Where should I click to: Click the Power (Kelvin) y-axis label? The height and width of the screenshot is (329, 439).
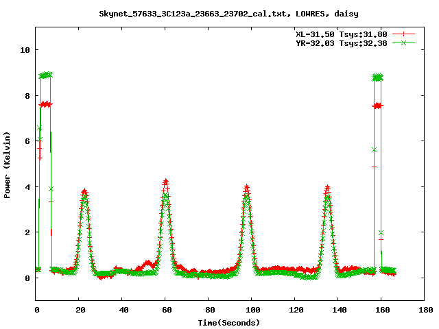(8, 164)
